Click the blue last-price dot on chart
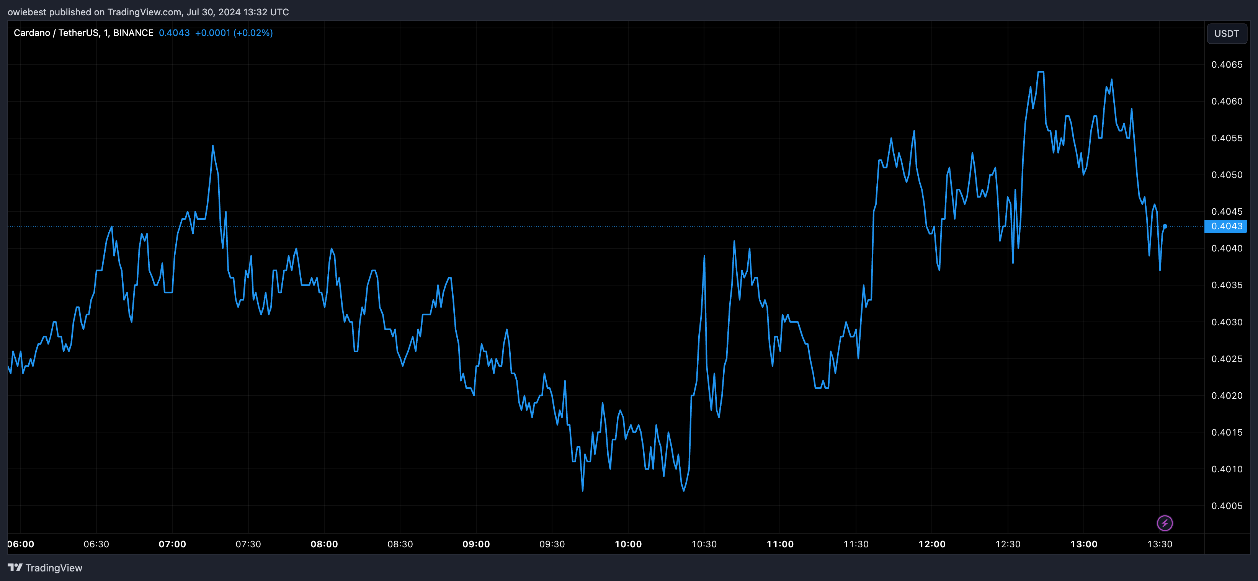The height and width of the screenshot is (581, 1258). tap(1165, 226)
